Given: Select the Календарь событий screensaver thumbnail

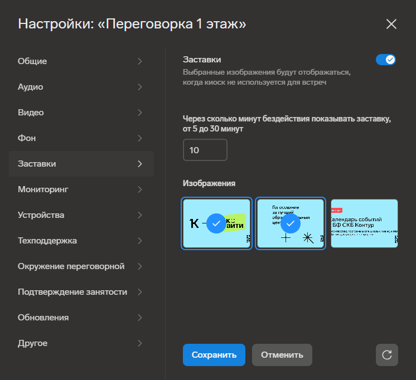Looking at the screenshot, I should 364,223.
